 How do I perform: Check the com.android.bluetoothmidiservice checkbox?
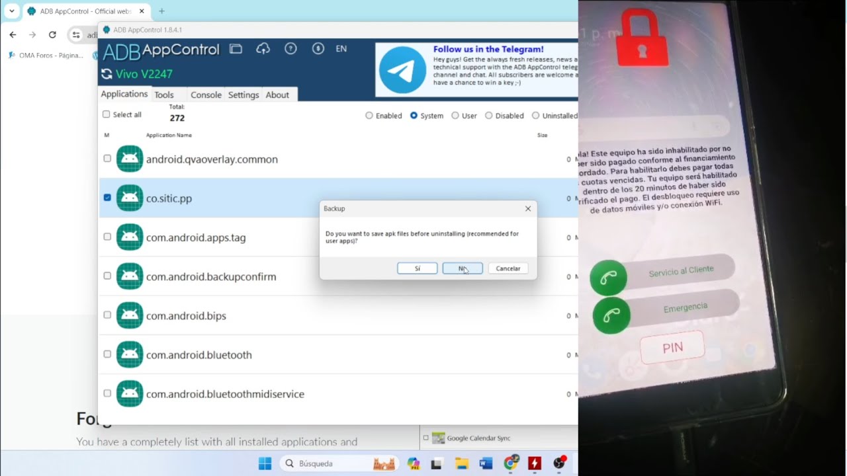pos(107,393)
